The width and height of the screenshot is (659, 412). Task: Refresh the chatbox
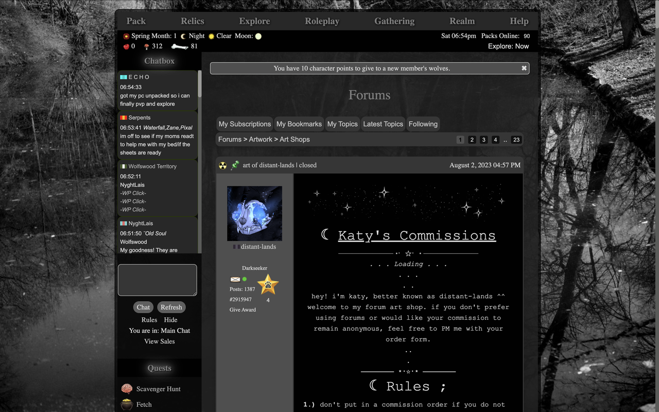[x=171, y=307]
